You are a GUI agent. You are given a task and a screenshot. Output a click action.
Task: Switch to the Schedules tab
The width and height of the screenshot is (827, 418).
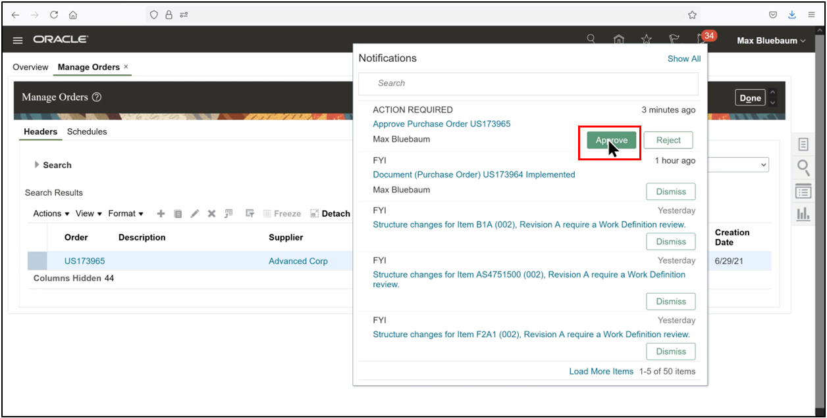point(86,131)
